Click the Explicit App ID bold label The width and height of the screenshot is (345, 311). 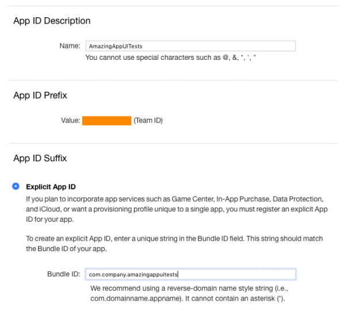pyautogui.click(x=51, y=187)
